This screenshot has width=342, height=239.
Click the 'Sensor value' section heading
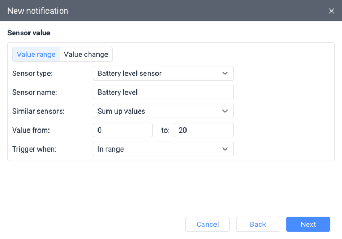coord(29,33)
